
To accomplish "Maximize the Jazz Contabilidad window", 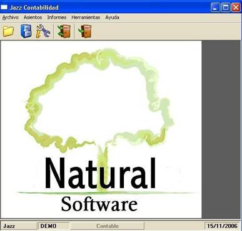I will click(226, 7).
